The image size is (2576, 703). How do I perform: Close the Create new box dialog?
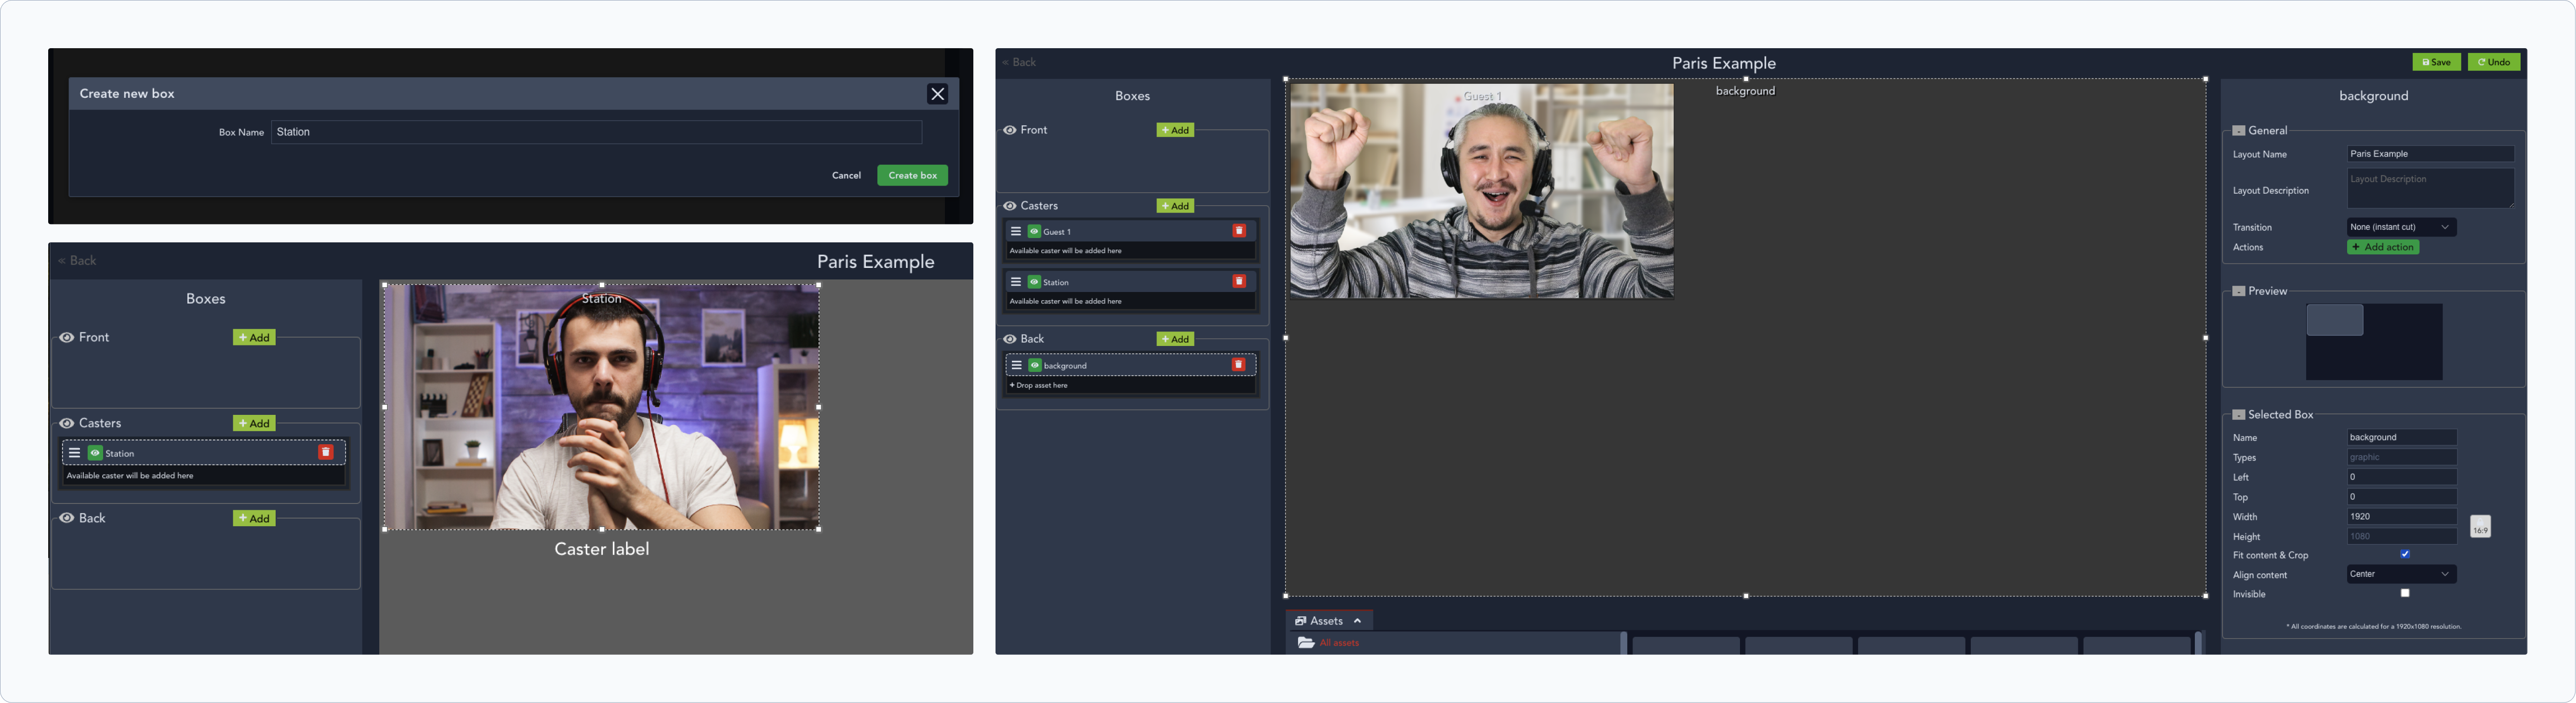click(x=937, y=93)
